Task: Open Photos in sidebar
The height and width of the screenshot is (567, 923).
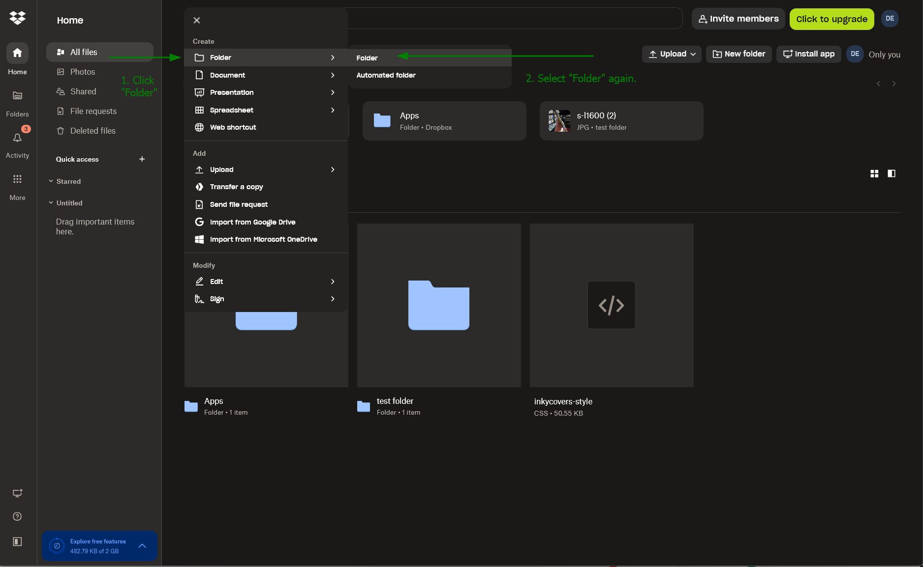Action: click(100, 72)
